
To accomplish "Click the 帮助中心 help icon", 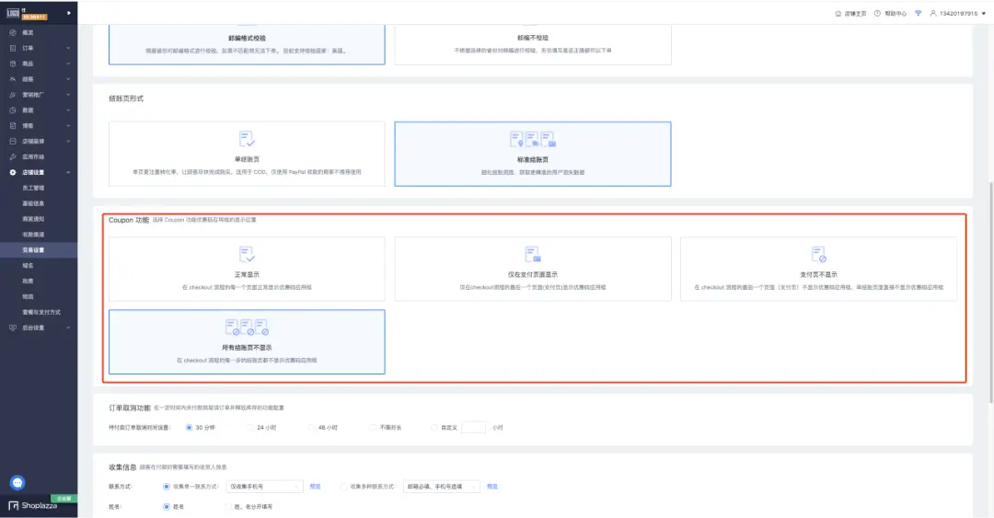I will (x=877, y=14).
